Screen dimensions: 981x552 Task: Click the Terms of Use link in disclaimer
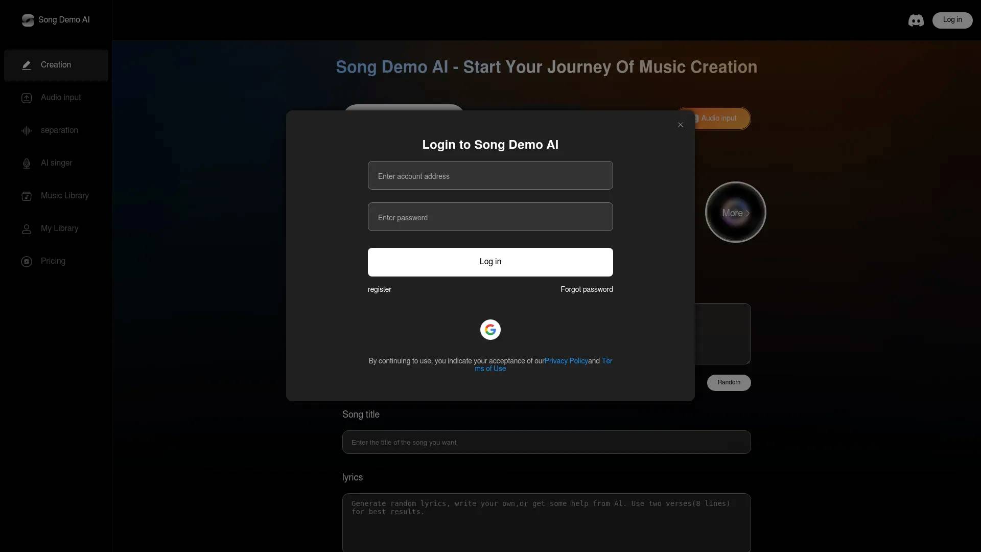[x=491, y=369]
